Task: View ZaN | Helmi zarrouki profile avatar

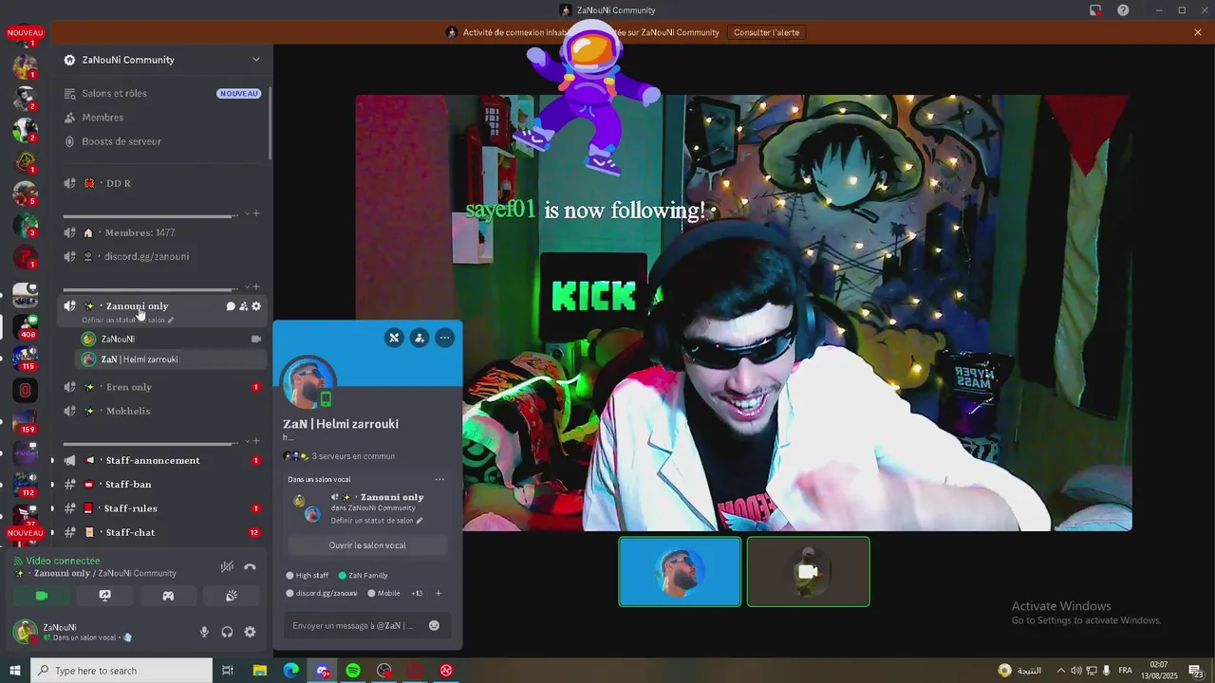Action: (x=308, y=384)
